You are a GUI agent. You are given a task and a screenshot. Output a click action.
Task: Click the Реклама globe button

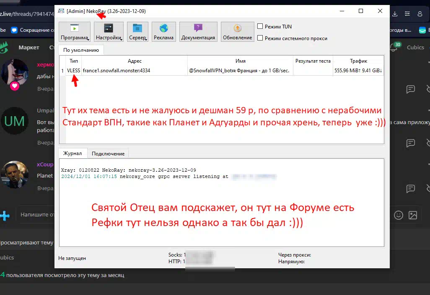[x=164, y=32]
